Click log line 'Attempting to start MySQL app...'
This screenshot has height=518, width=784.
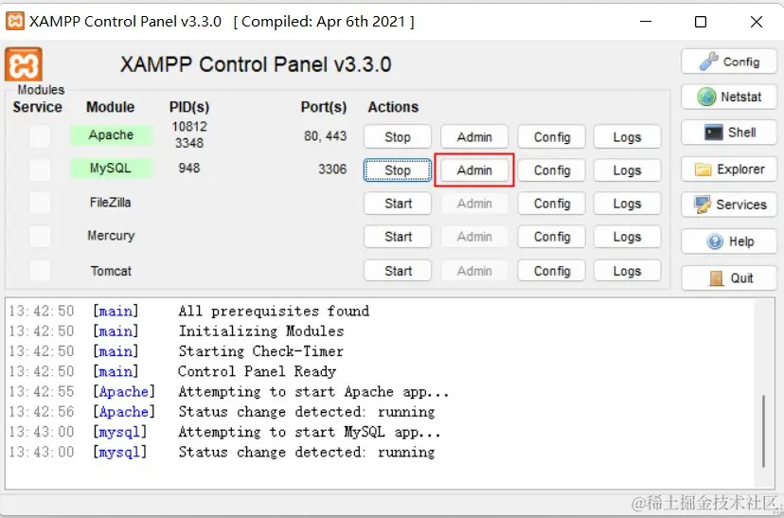310,432
